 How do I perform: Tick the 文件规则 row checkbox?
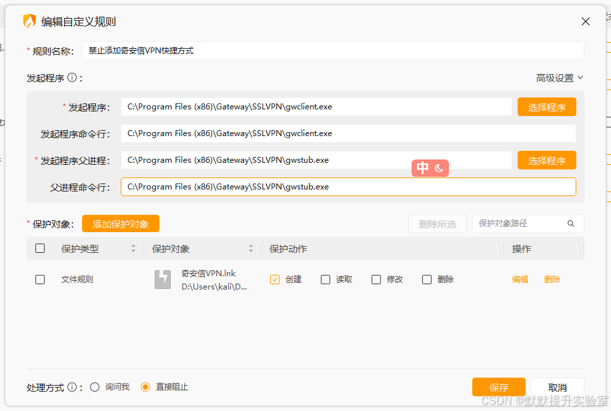coord(40,280)
